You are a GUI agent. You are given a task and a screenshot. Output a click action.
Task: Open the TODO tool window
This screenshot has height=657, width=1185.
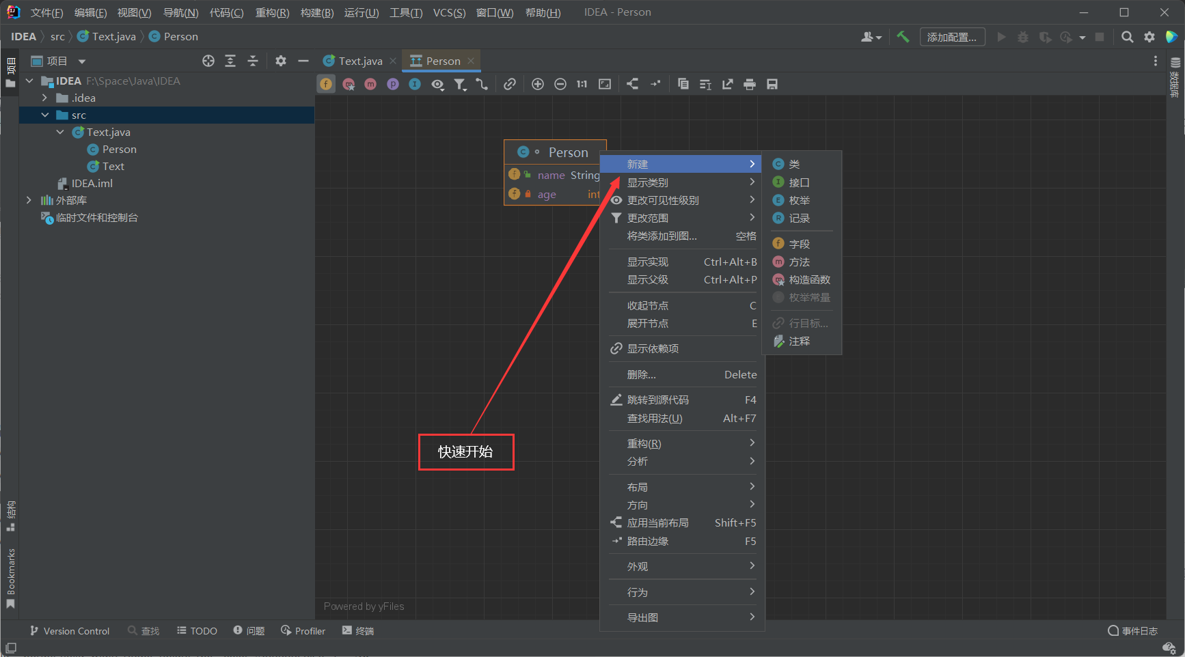click(x=197, y=630)
